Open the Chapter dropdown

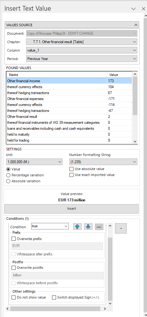[x=82, y=42]
